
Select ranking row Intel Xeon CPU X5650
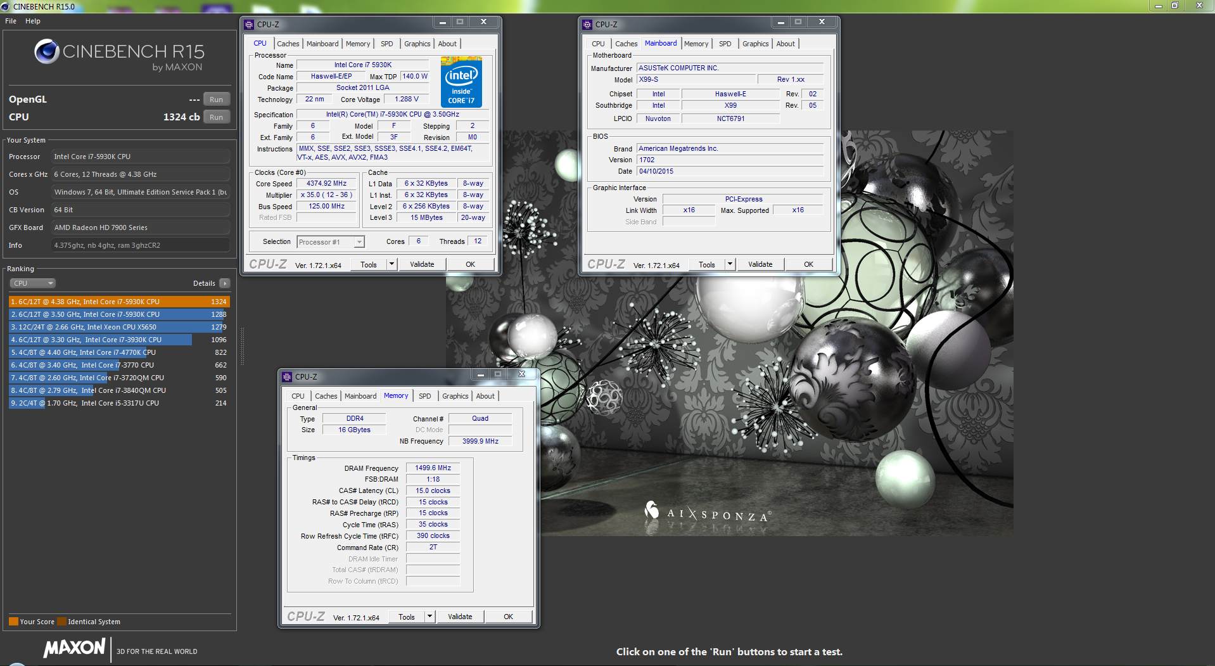click(x=119, y=327)
